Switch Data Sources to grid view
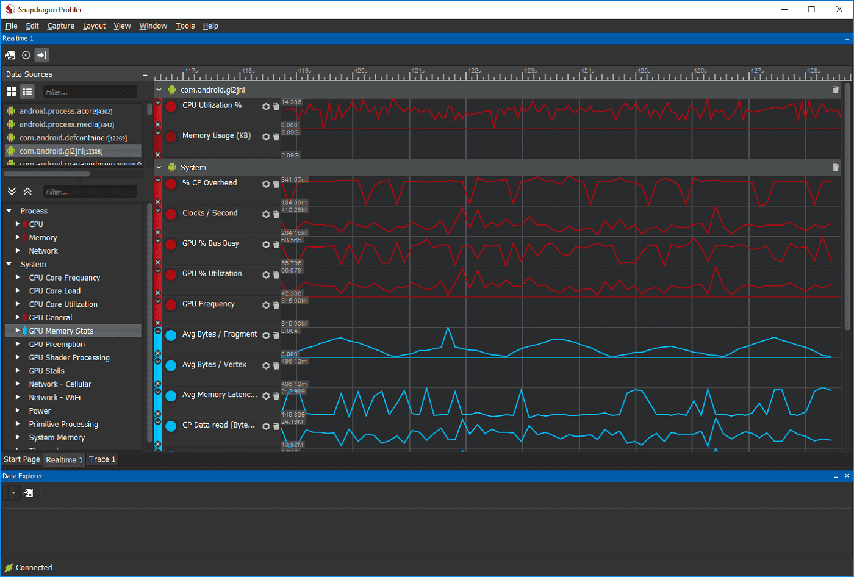Viewport: 854px width, 577px height. pos(12,91)
